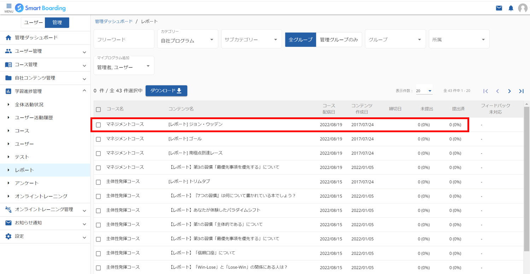Sort by the 提出済 column header
The height and width of the screenshot is (274, 530).
(458, 109)
